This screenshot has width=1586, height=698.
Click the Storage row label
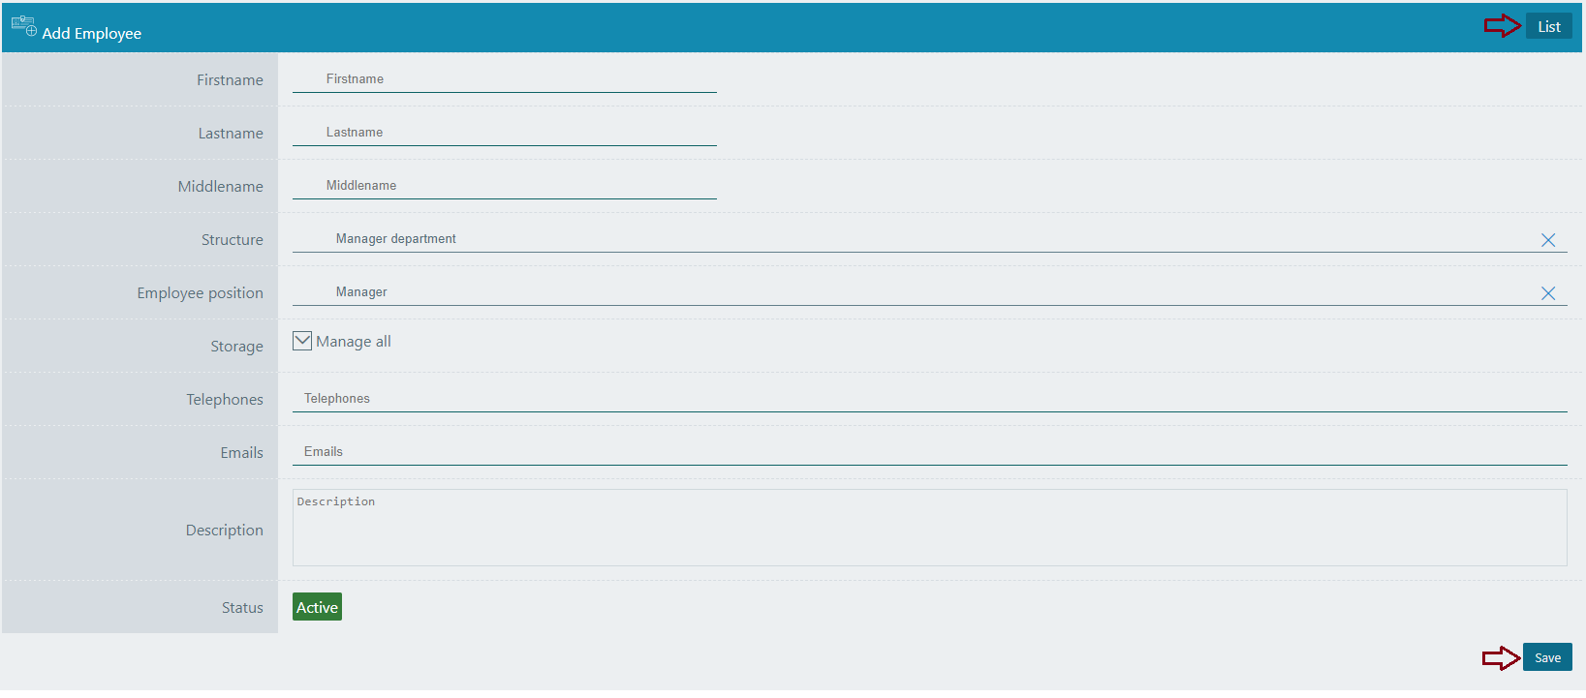click(x=236, y=347)
